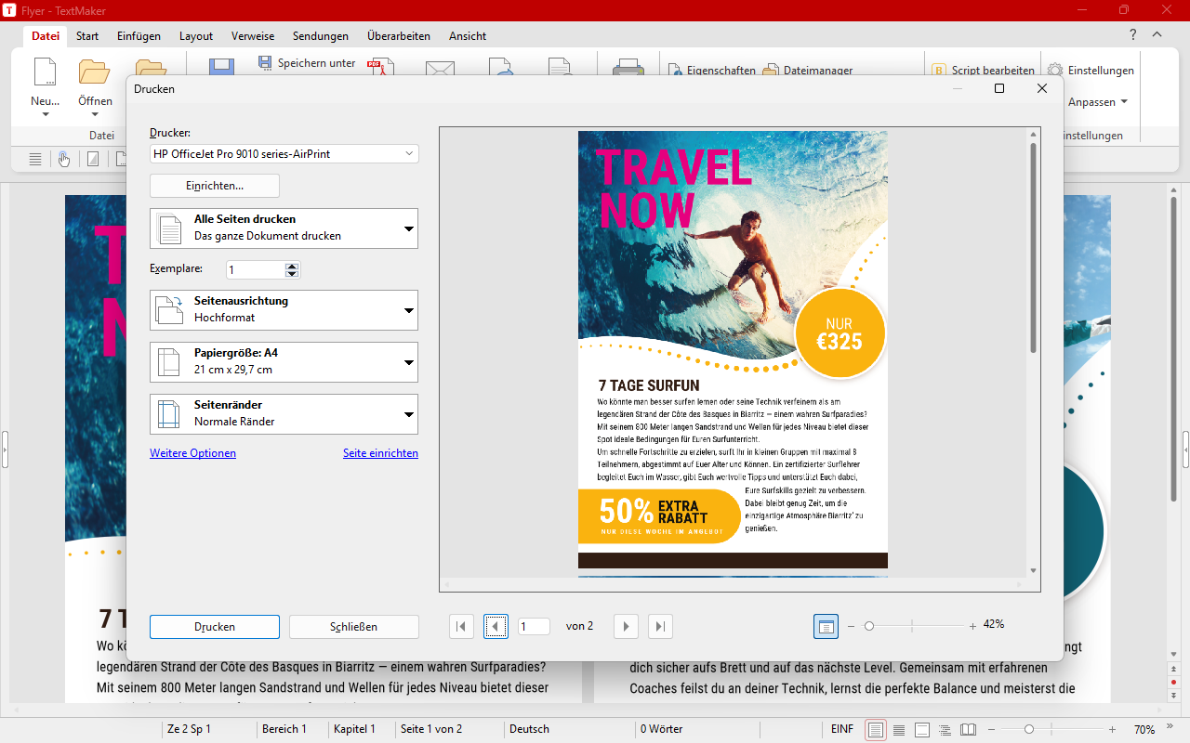Open Papiergröße A4 dropdown

coord(284,362)
